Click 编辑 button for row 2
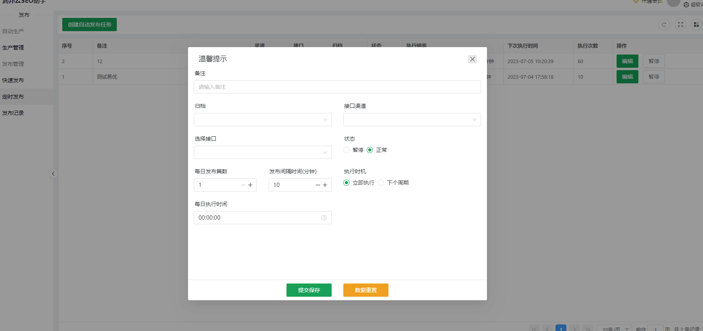 point(627,61)
